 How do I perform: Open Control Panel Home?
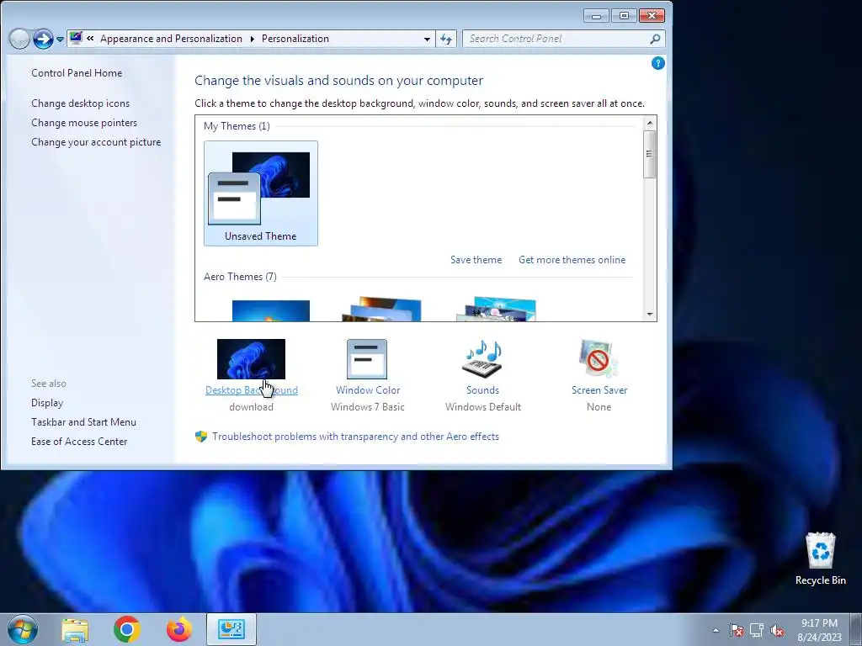77,73
